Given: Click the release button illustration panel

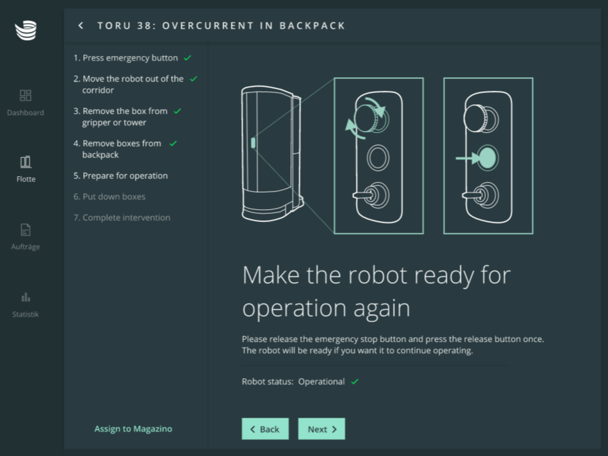Looking at the screenshot, I should coord(488,156).
